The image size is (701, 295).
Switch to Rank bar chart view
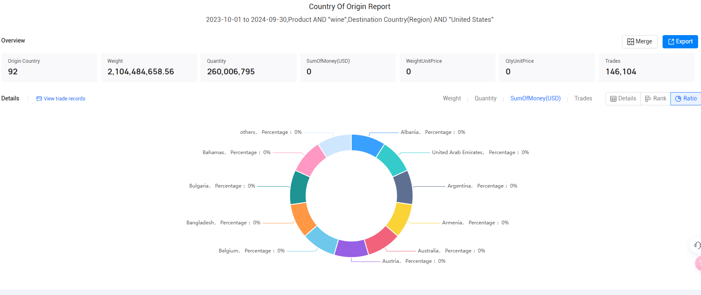656,99
